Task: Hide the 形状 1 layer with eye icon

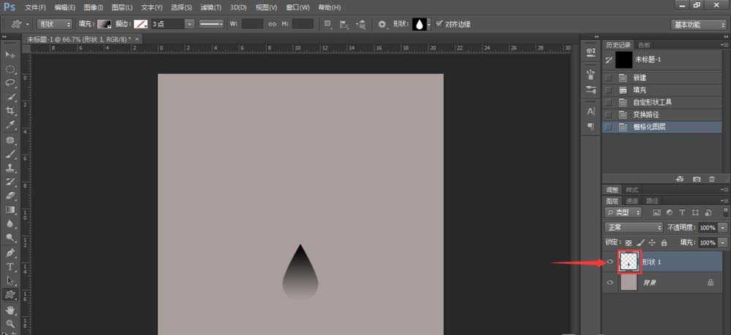Action: (610, 261)
